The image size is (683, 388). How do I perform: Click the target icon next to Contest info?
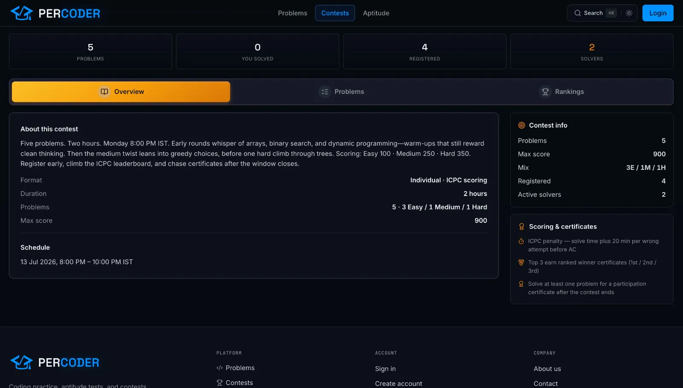click(522, 125)
